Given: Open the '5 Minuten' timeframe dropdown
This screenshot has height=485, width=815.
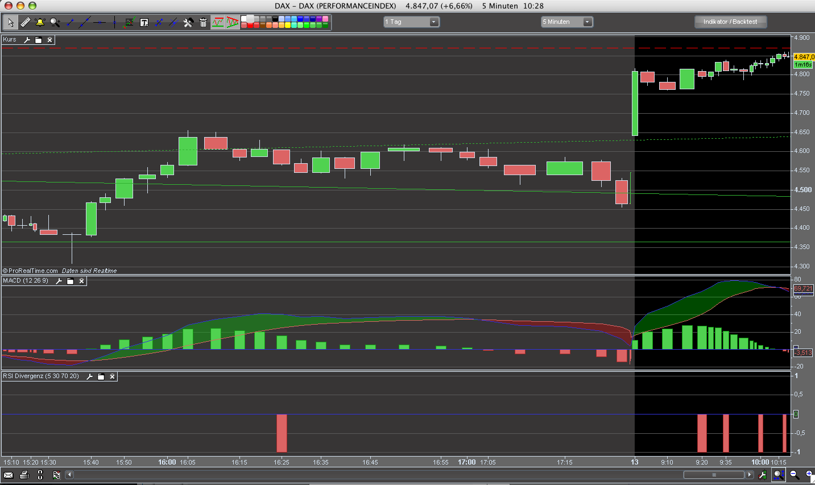Looking at the screenshot, I should click(x=566, y=22).
